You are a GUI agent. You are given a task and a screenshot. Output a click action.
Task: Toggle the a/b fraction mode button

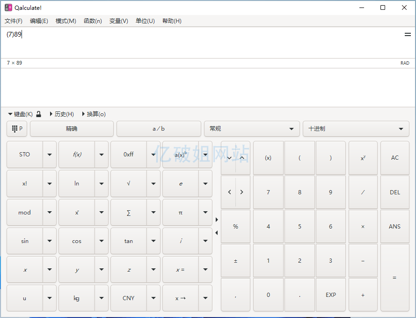click(159, 129)
